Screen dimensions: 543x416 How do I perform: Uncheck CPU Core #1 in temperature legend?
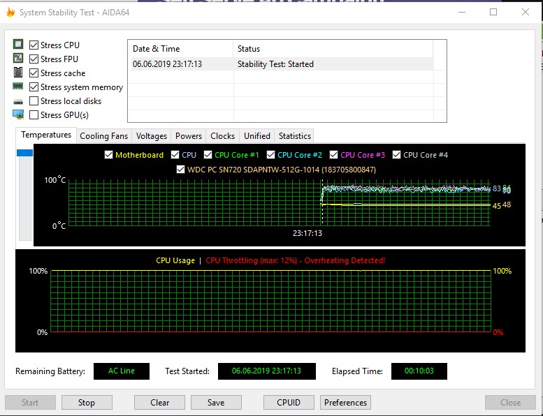(208, 155)
